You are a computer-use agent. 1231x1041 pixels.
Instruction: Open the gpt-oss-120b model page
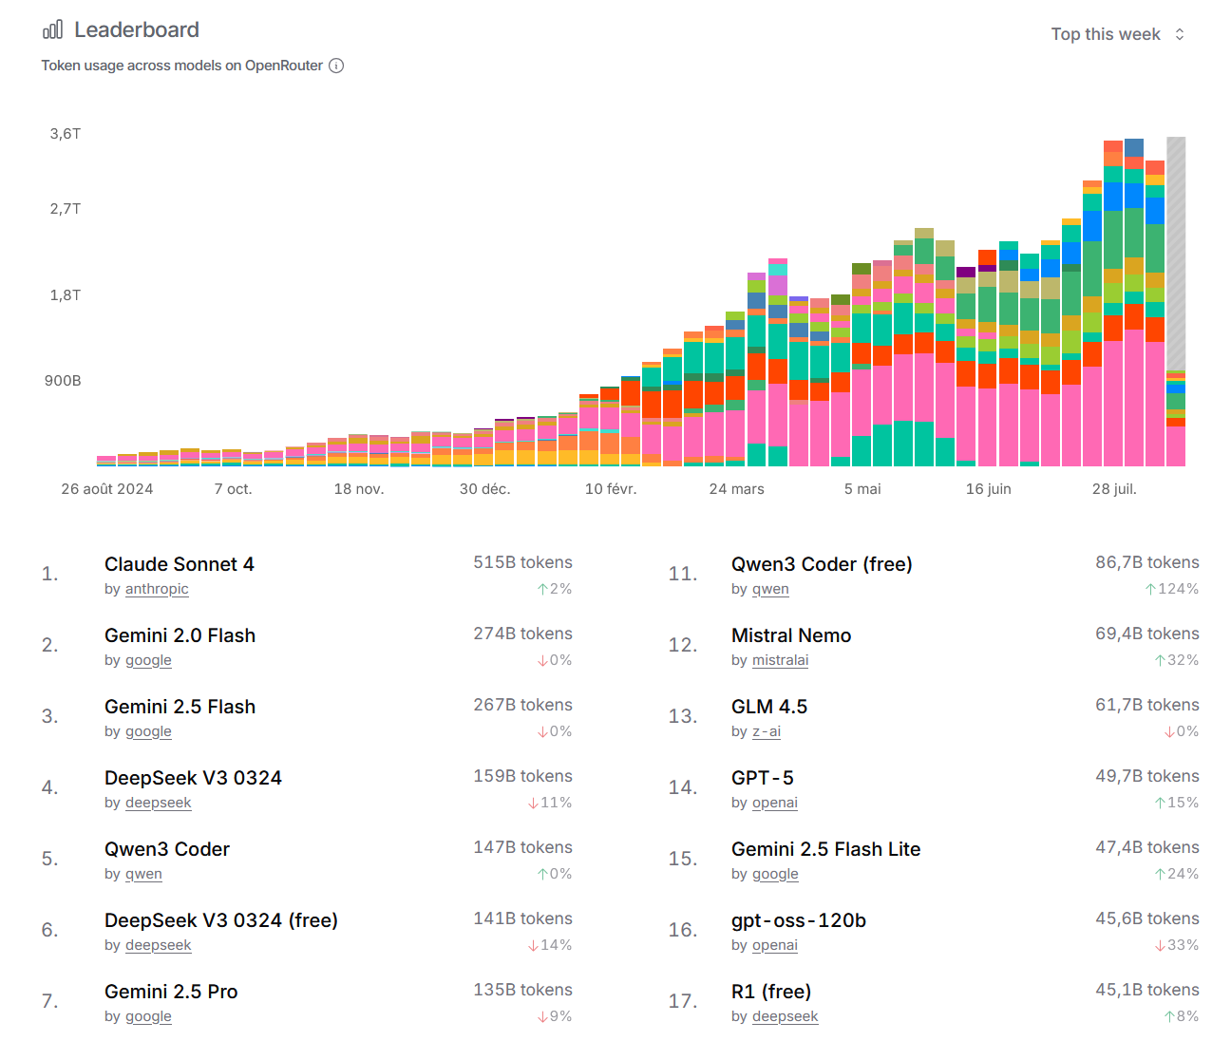pyautogui.click(x=799, y=920)
